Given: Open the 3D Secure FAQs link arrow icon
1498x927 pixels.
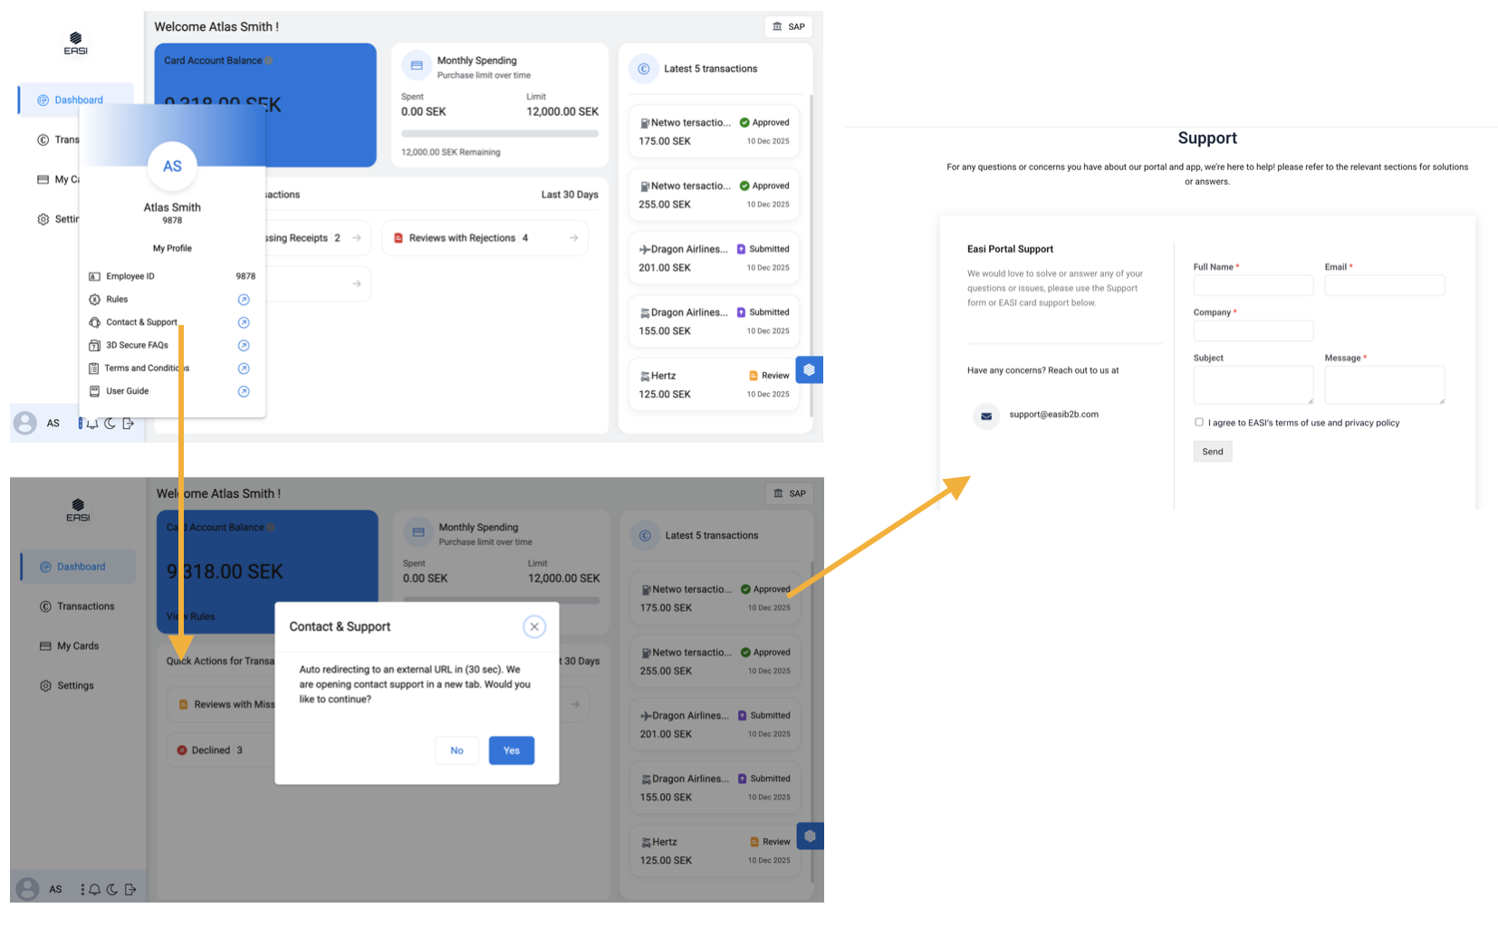Looking at the screenshot, I should (x=244, y=346).
